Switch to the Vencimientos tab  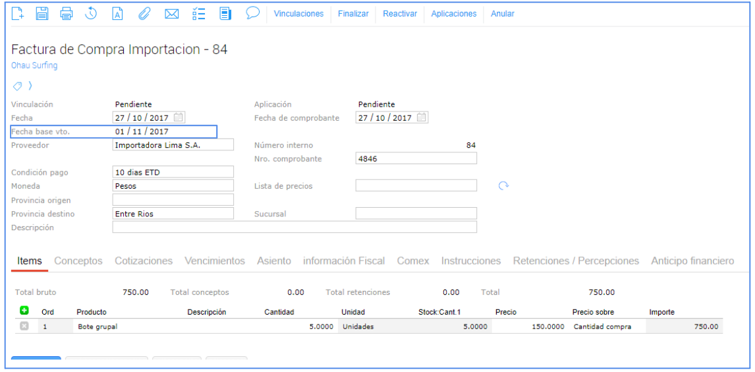point(214,261)
